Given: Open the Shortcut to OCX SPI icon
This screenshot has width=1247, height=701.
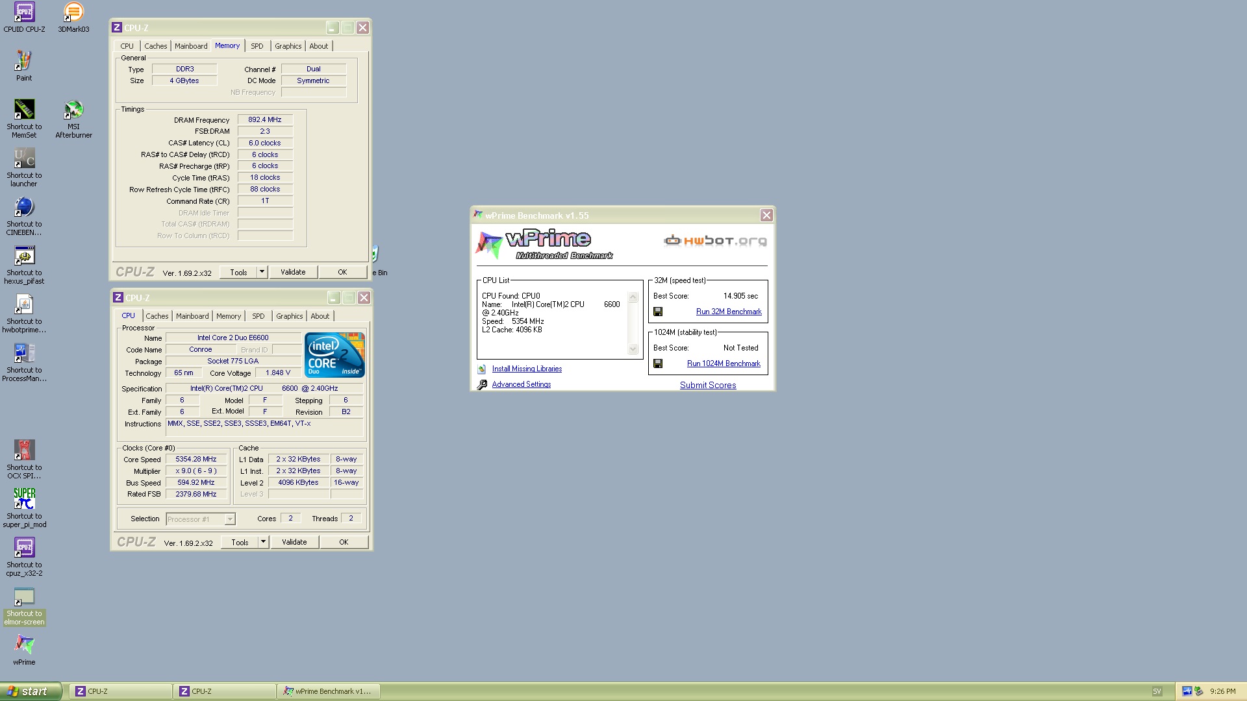Looking at the screenshot, I should [x=24, y=460].
